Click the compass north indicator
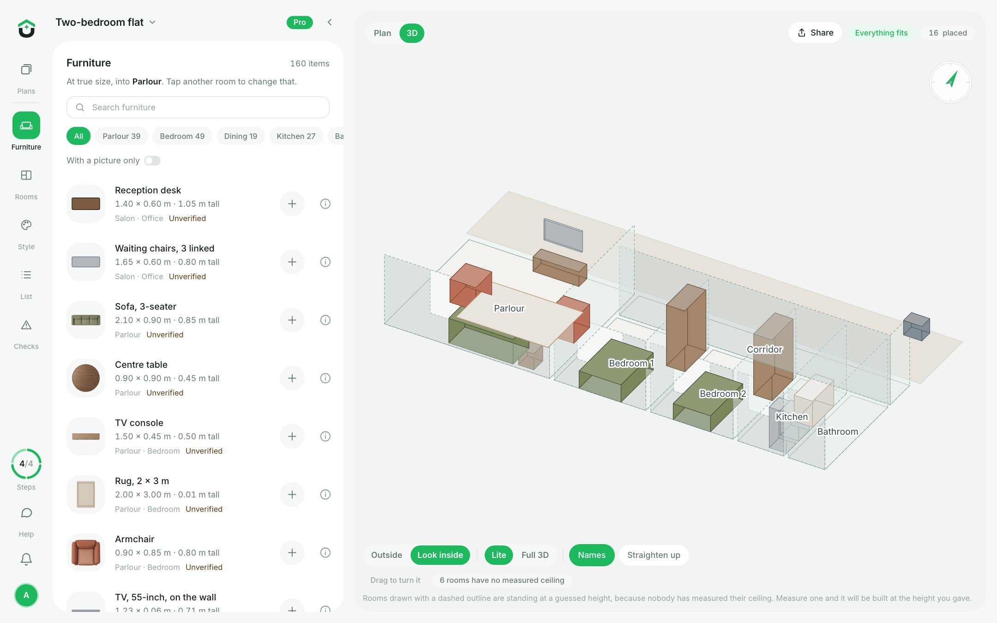 click(x=950, y=82)
